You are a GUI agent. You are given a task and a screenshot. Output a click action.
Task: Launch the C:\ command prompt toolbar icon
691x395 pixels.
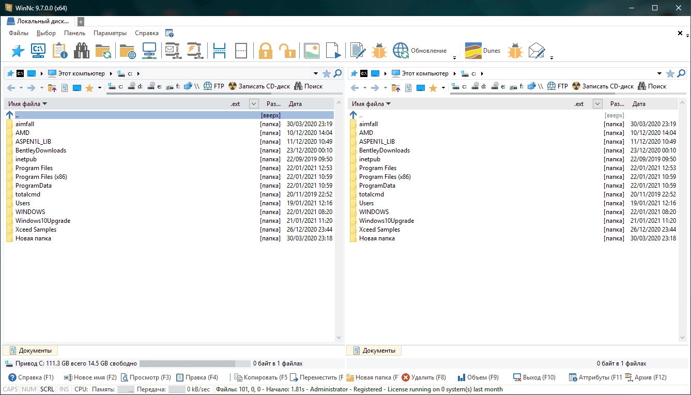[38, 51]
